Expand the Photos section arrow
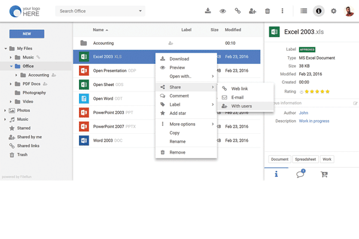Image resolution: width=359 pixels, height=239 pixels. [5, 111]
